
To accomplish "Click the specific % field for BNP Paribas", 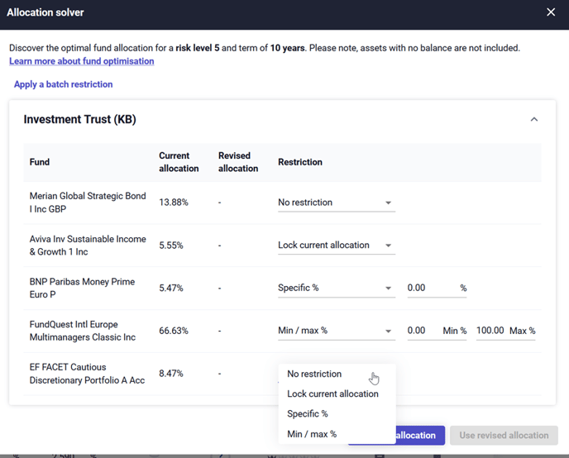I will coord(431,289).
